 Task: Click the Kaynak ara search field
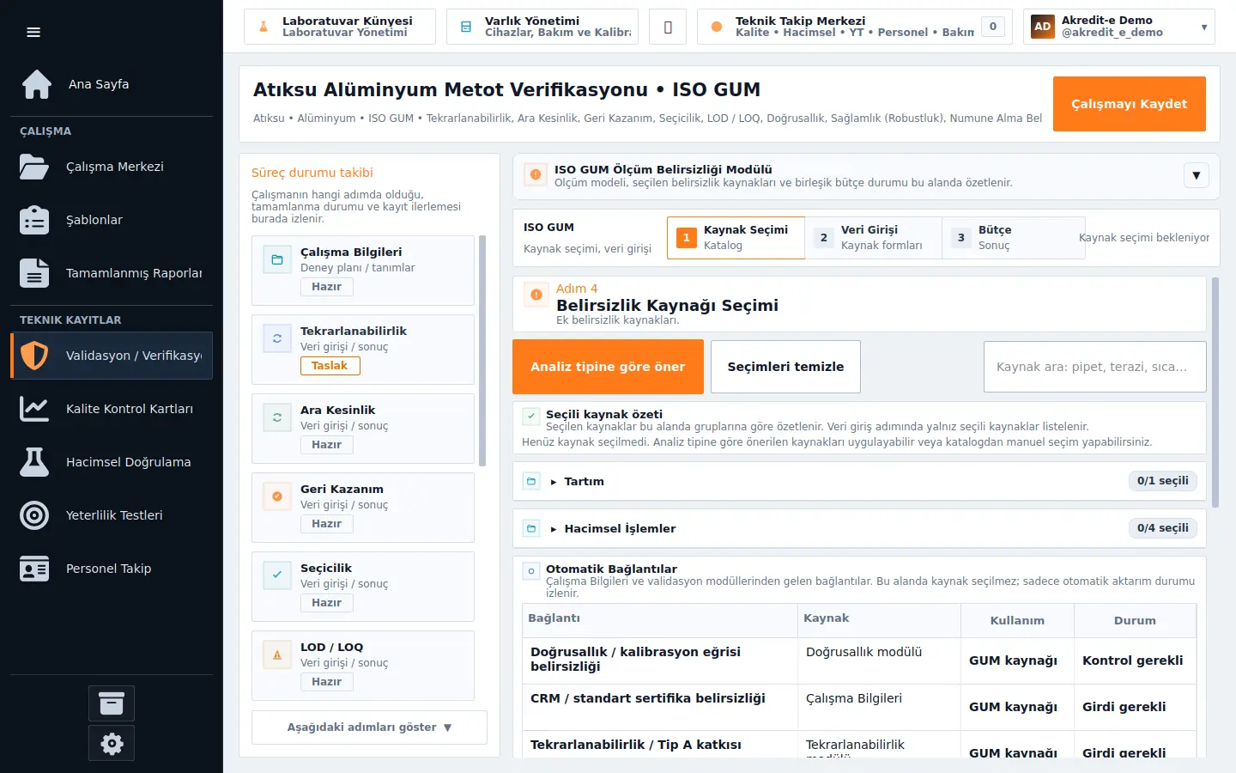(x=1094, y=367)
